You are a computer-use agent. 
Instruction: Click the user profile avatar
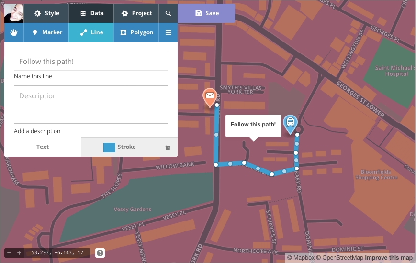click(14, 13)
